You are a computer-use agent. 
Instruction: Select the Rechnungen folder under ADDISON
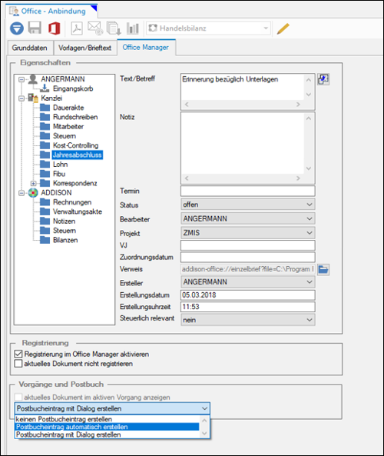(x=72, y=202)
